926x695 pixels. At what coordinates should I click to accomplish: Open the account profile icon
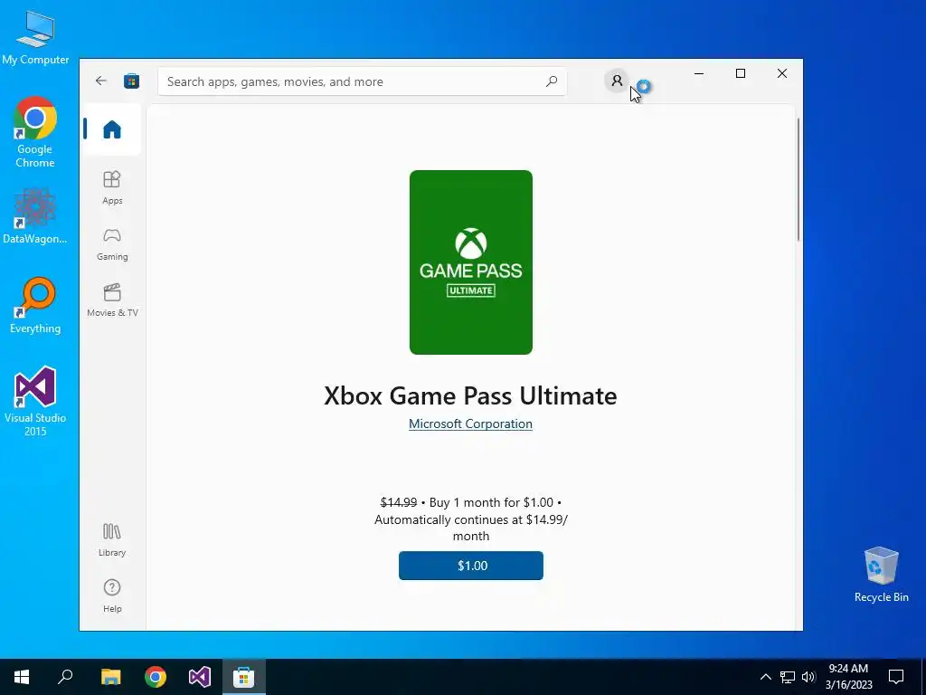point(617,81)
